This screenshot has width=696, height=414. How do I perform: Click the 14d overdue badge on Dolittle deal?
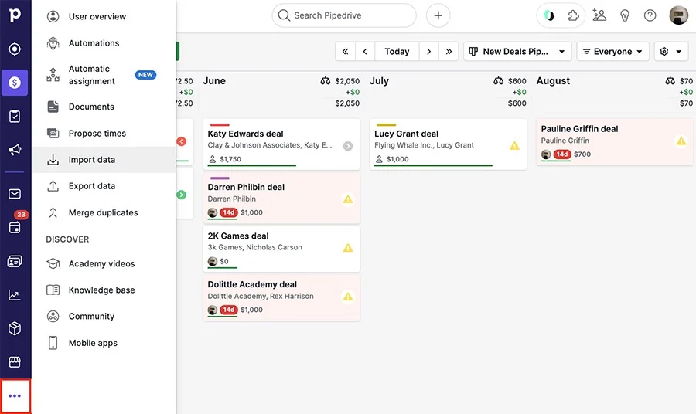pos(229,310)
